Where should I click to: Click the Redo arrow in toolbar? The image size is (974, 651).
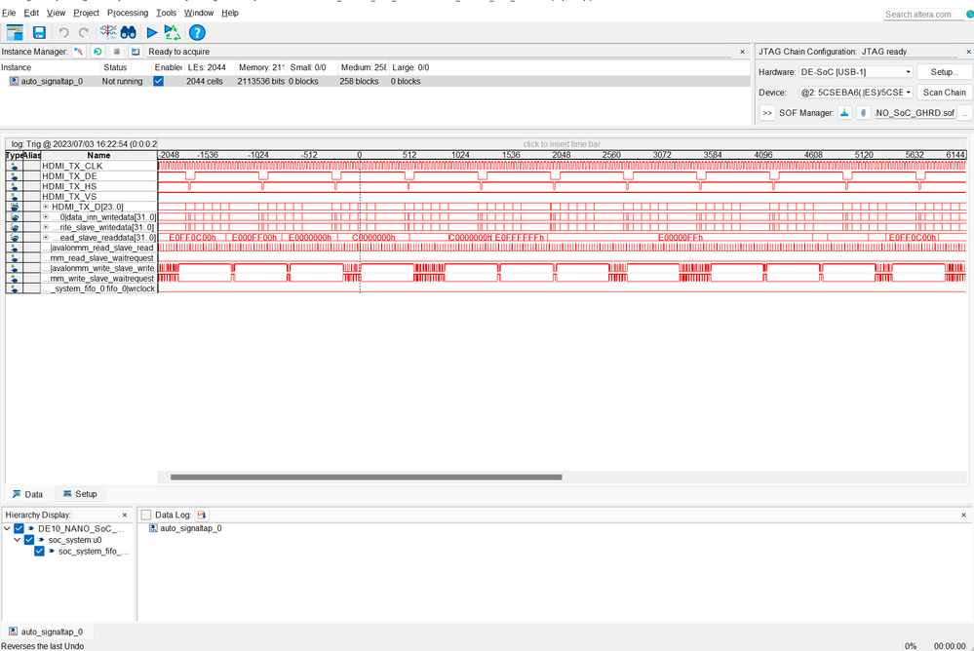click(x=84, y=33)
